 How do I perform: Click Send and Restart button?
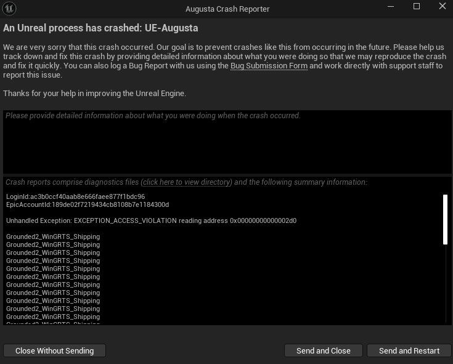point(409,350)
